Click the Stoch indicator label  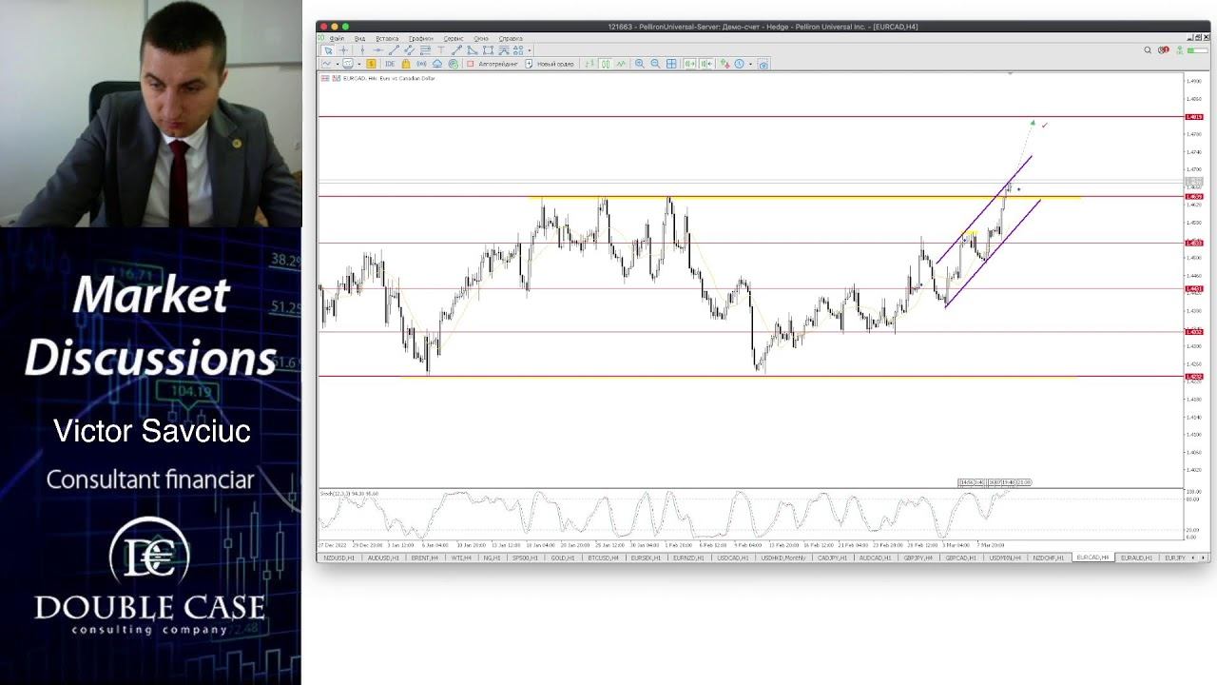point(349,494)
